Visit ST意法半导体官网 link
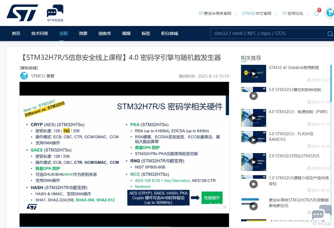Viewport: 334px width, 228px height. click(215, 13)
